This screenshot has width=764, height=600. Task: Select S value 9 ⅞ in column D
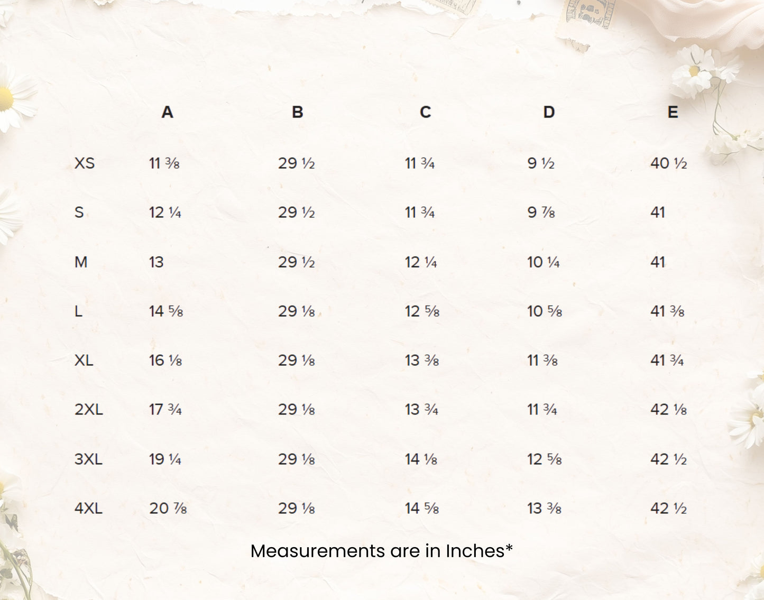click(x=541, y=213)
